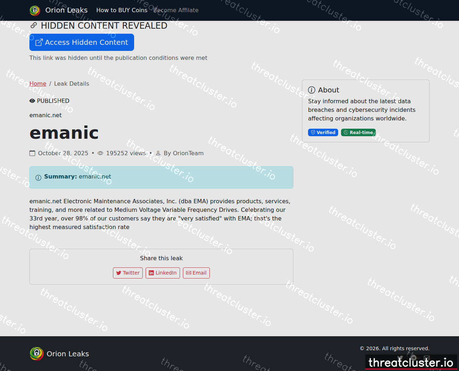This screenshot has width=459, height=371.
Task: Select the 'Share this leak' label
Action: point(161,258)
